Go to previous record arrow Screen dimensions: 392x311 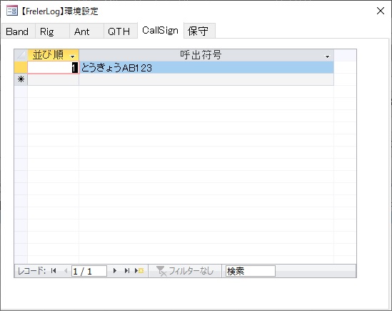point(66,271)
